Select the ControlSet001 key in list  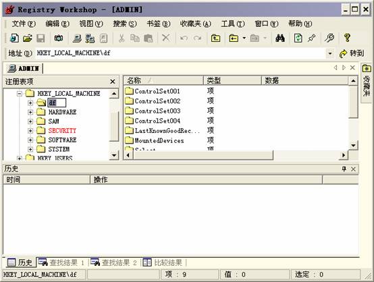(152, 91)
